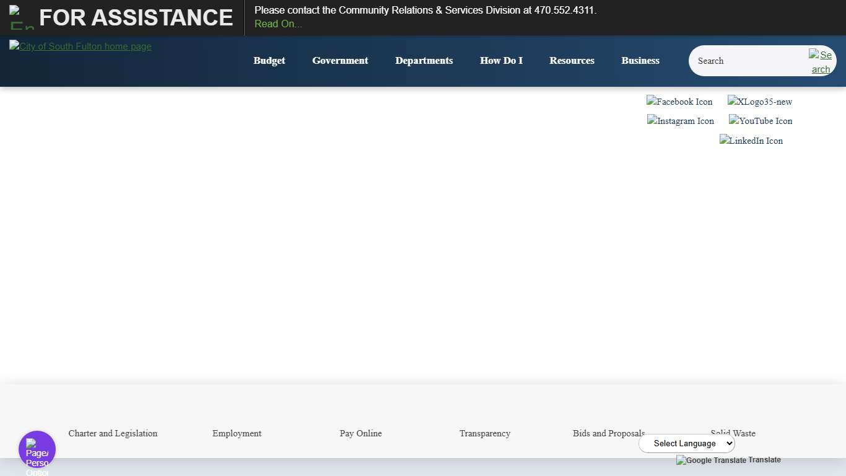The width and height of the screenshot is (846, 476).
Task: Open the Pay Online quick link
Action: coord(360,433)
